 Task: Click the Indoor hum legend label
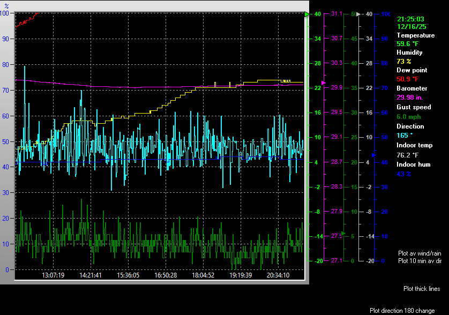coord(413,164)
